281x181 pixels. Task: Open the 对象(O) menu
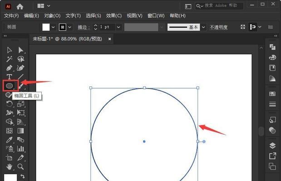pos(52,16)
